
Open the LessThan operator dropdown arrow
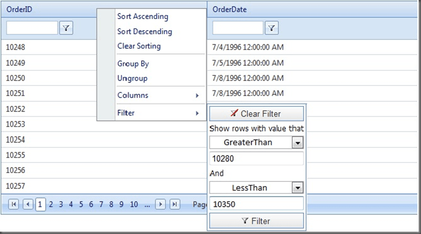298,188
